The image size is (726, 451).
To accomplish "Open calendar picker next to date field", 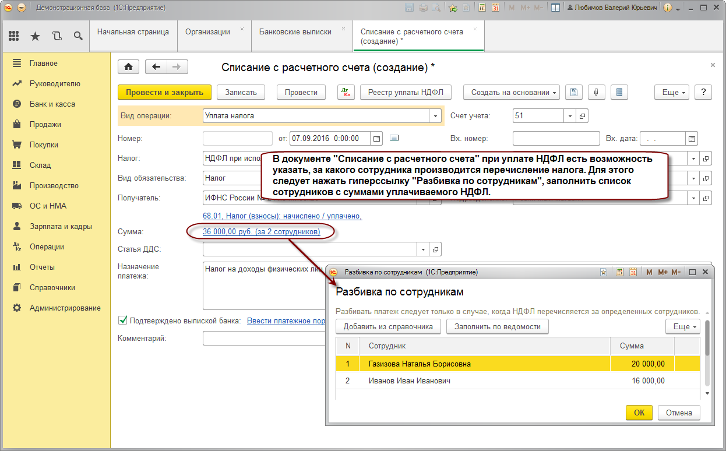I will tap(376, 139).
